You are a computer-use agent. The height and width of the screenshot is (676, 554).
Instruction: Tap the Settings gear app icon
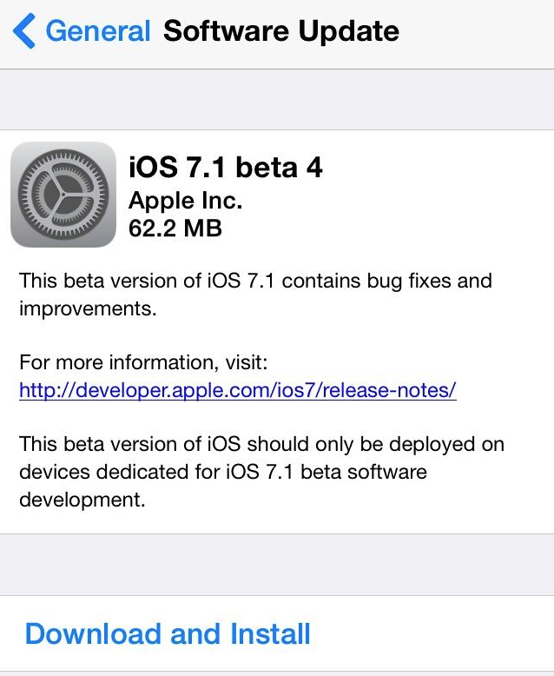click(63, 195)
